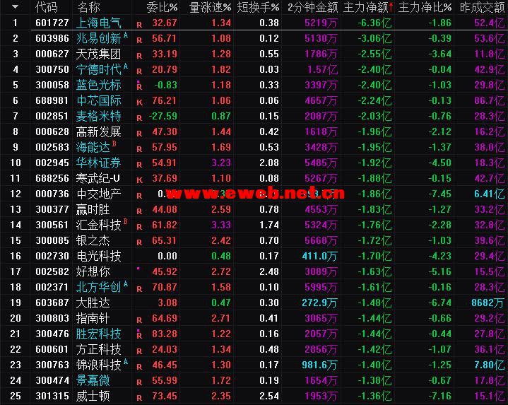This screenshot has height=405, width=508.
Task: Sort by the 2分钟金额 column header
Action: click(x=312, y=7)
